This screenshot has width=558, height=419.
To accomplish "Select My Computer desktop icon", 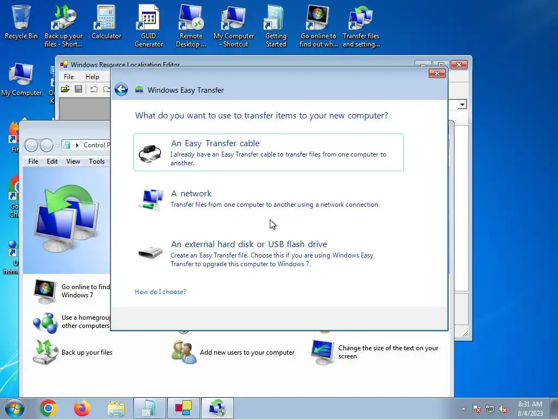I will click(21, 80).
